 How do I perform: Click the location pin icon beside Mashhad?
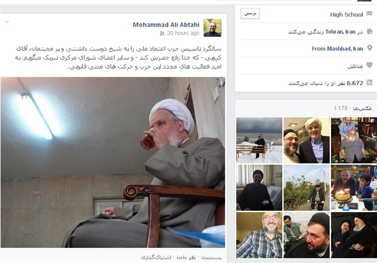click(369, 48)
